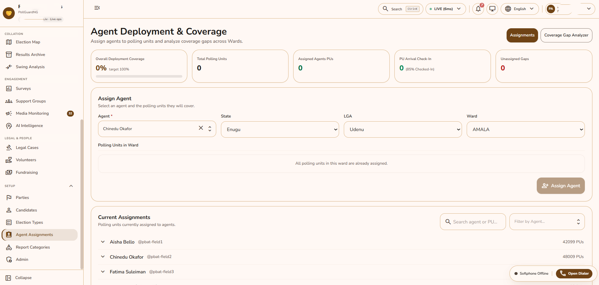Focus the Search agent or PU field
Viewport: 599px width, 285px height.
(473, 222)
